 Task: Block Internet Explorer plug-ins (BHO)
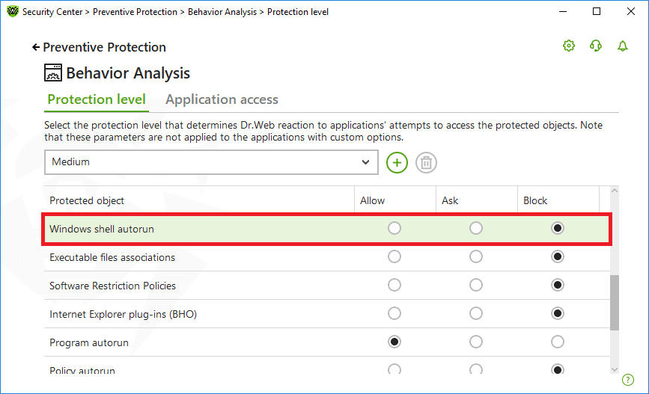(558, 313)
